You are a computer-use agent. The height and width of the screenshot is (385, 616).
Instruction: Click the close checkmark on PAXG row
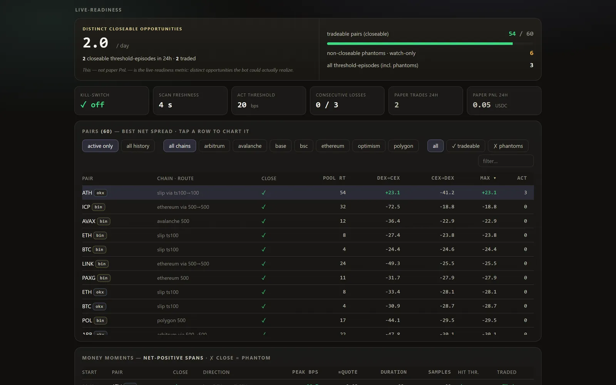click(264, 278)
